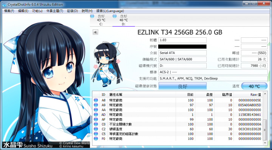
Task: Click the status orb for attribute C5
Action: [x=96, y=134]
